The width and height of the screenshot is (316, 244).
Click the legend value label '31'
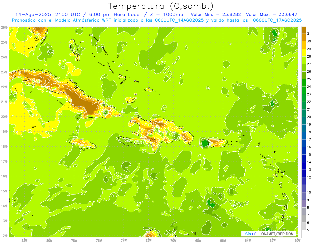[x=309, y=33]
